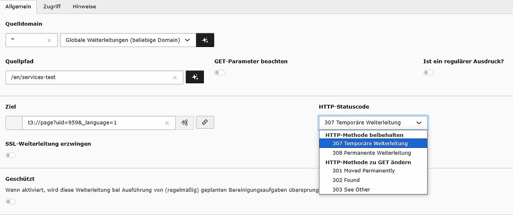
Task: Open the Hinweise tab
Action: (84, 7)
